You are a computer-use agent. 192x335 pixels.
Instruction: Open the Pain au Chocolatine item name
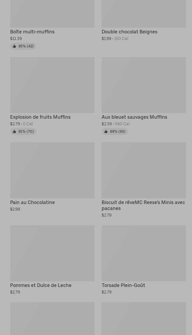[32, 202]
